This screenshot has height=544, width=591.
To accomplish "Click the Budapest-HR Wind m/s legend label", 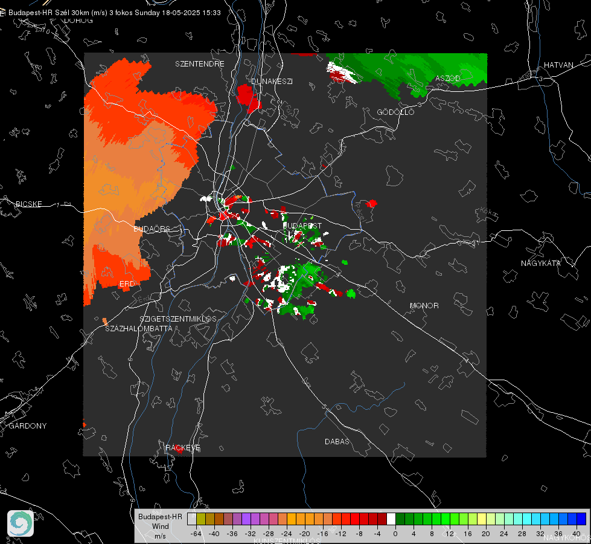I will coord(160,526).
